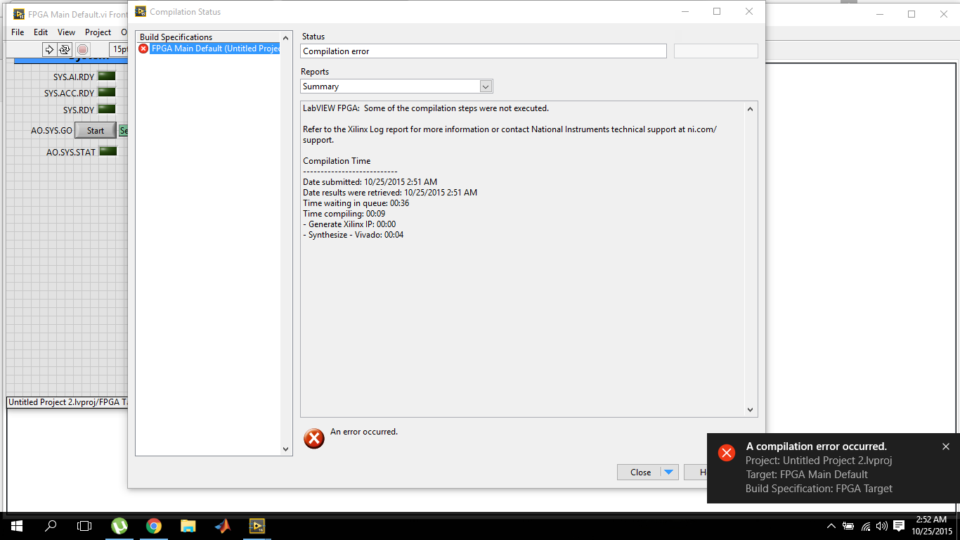Click the taskbar clock showing 2:52 AM
The height and width of the screenshot is (540, 960).
[x=931, y=525]
